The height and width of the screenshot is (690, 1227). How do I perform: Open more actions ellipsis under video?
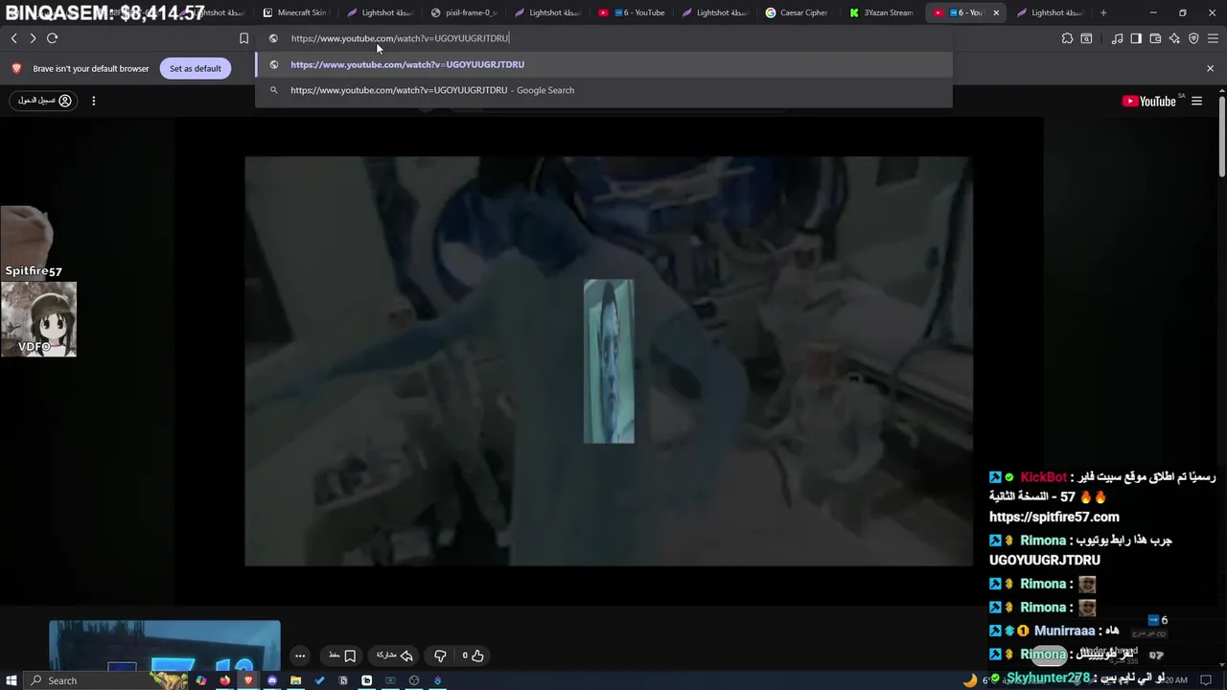300,655
